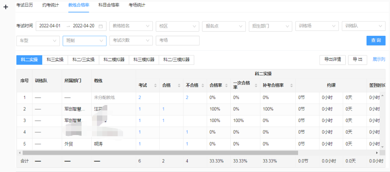Select the 科三实操 tab

(55, 60)
